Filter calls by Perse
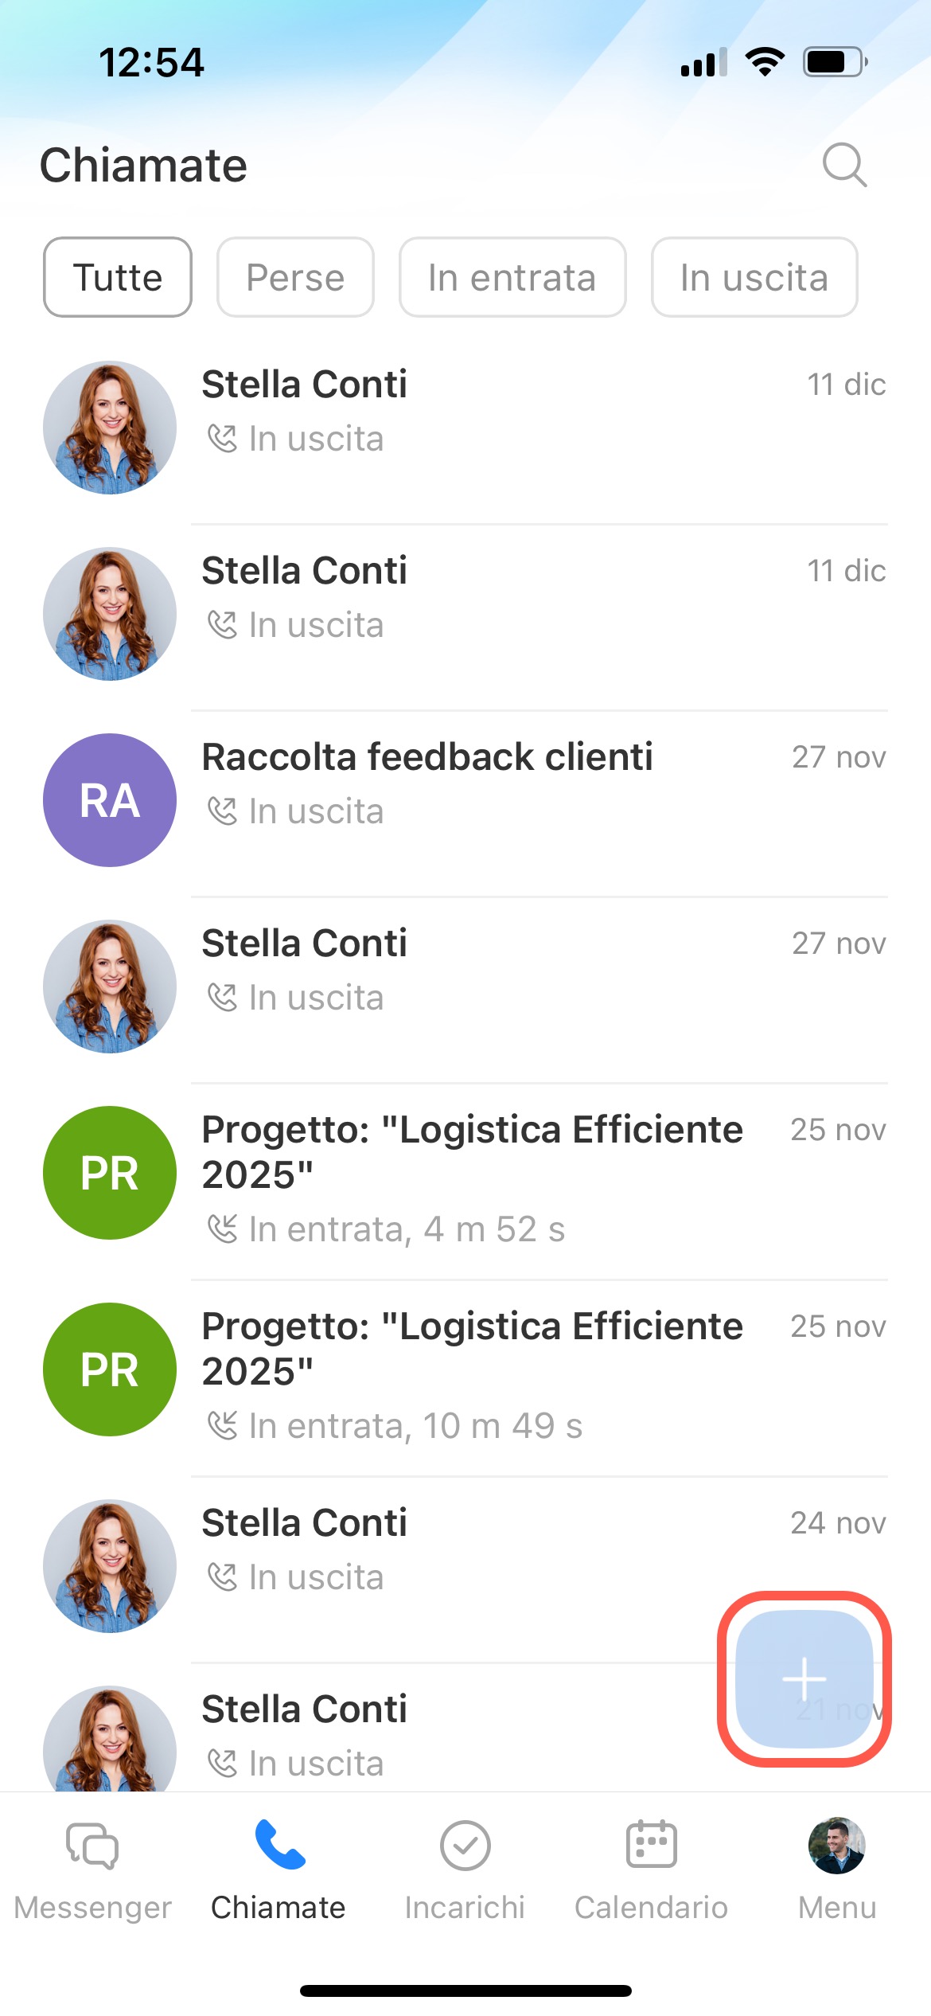 [x=295, y=277]
